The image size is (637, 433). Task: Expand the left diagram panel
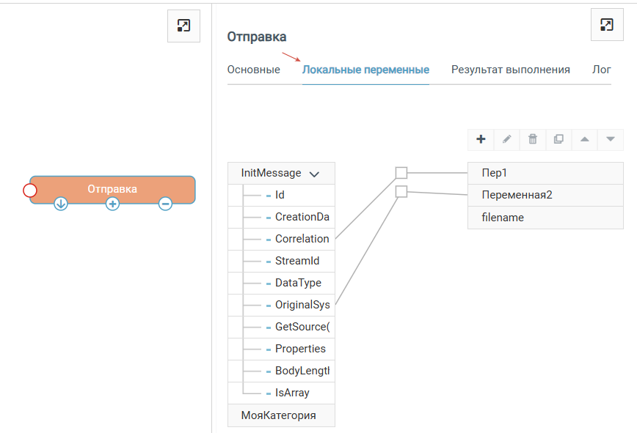(x=183, y=26)
